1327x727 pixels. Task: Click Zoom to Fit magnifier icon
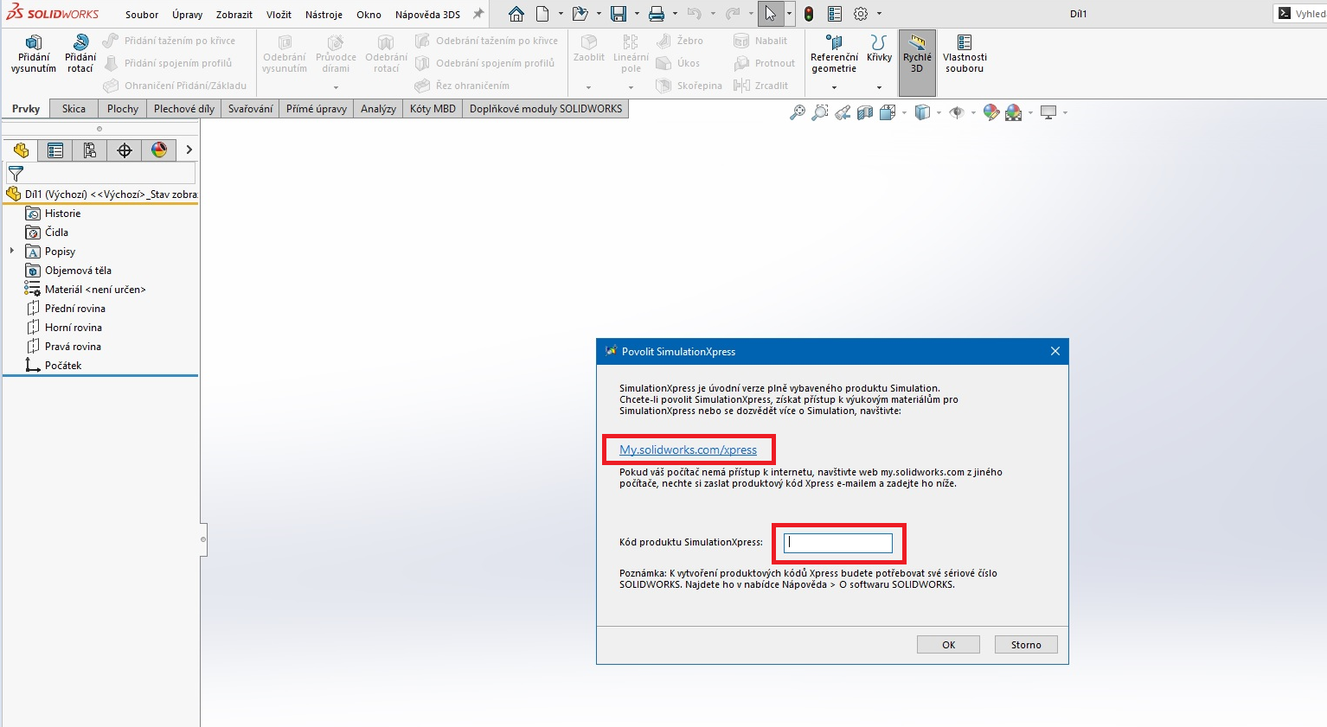[798, 112]
